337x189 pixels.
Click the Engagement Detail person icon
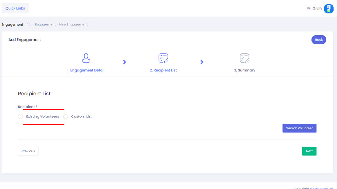[x=86, y=58]
